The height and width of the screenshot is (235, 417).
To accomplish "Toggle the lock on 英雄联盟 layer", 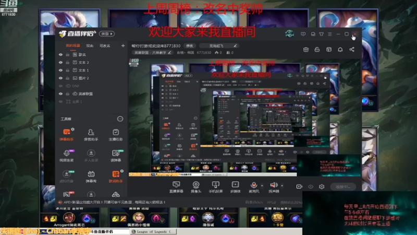I will pyautogui.click(x=68, y=94).
